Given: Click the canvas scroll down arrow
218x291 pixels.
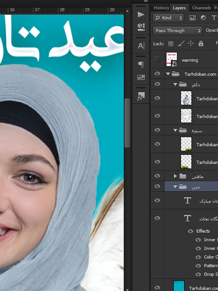Looking at the screenshot, I should tap(127, 289).
